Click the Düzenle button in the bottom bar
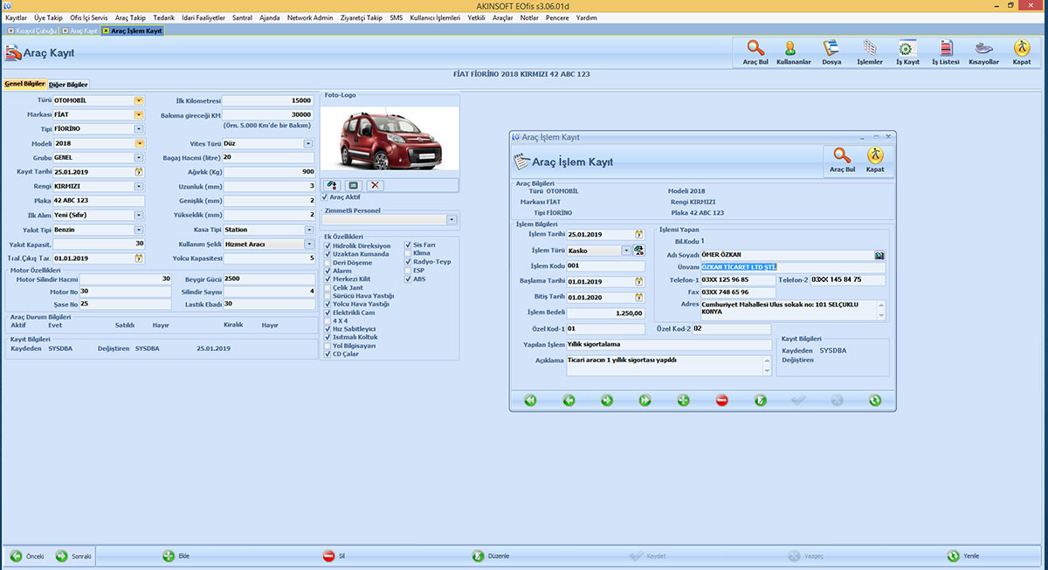Viewport: 1048px width, 570px height. click(x=485, y=556)
